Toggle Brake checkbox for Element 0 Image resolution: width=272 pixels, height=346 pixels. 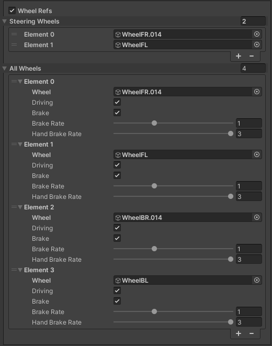coord(117,113)
